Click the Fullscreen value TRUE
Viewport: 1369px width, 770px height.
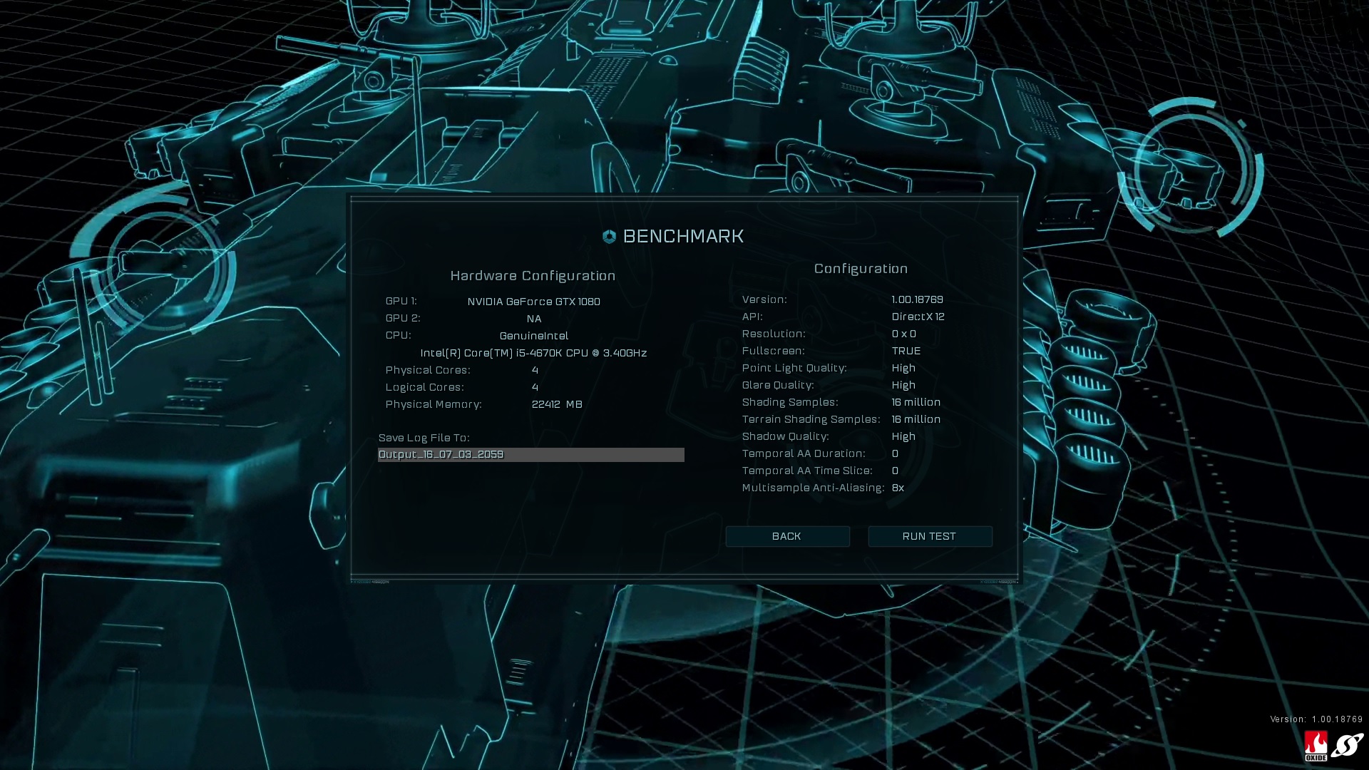tap(906, 351)
